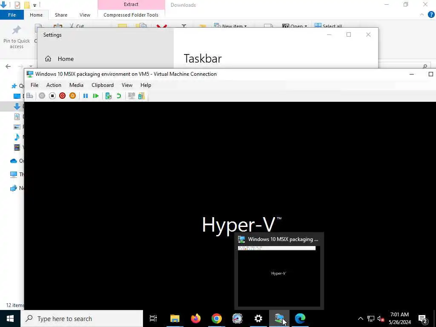Viewport: 436px width, 327px height.
Task: Click the Hyper-V window thumbnail preview
Action: 279,276
